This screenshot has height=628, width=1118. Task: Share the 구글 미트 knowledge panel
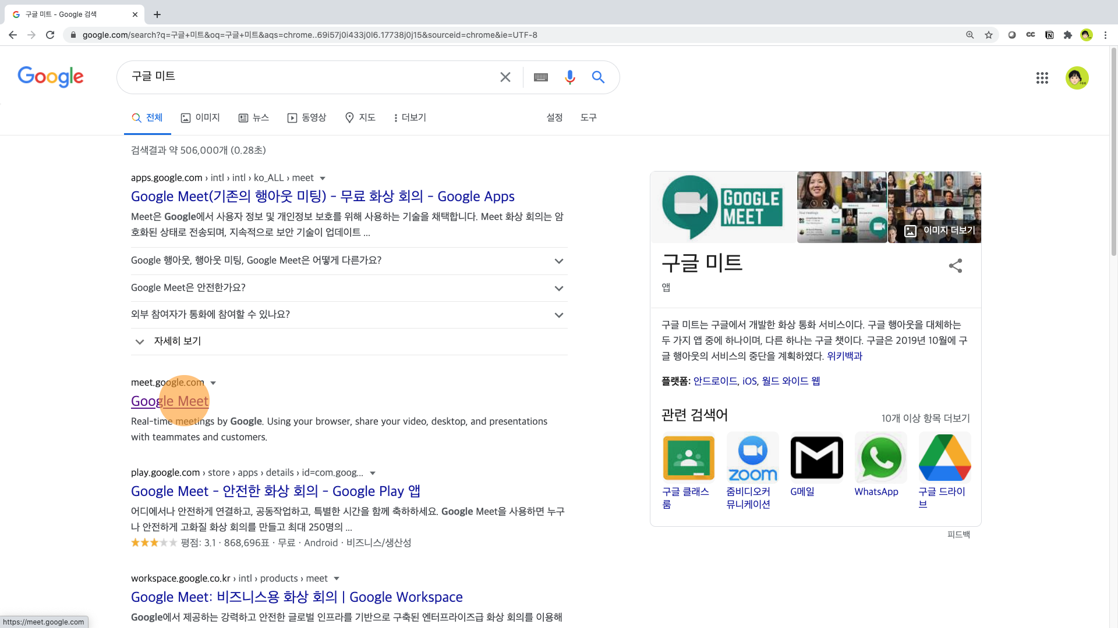point(955,266)
